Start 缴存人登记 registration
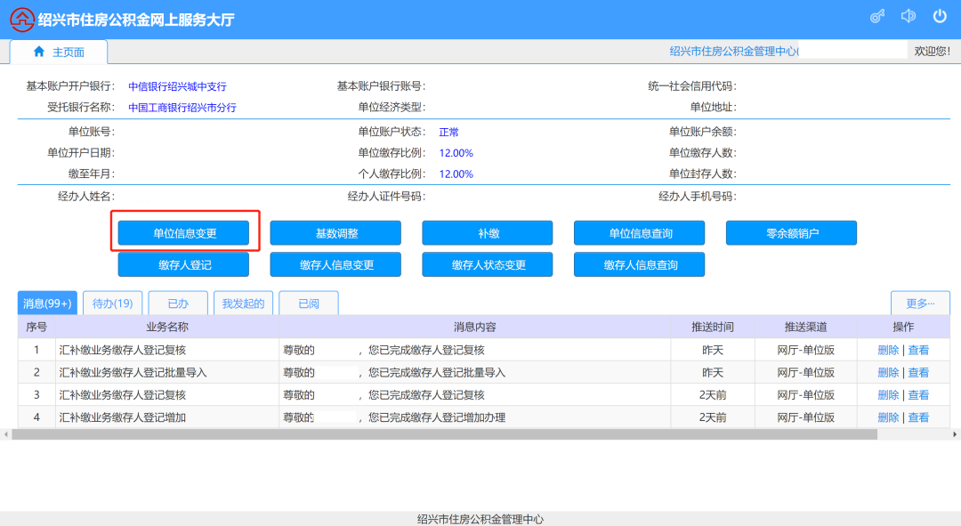Viewport: 961px width, 526px height. tap(184, 265)
